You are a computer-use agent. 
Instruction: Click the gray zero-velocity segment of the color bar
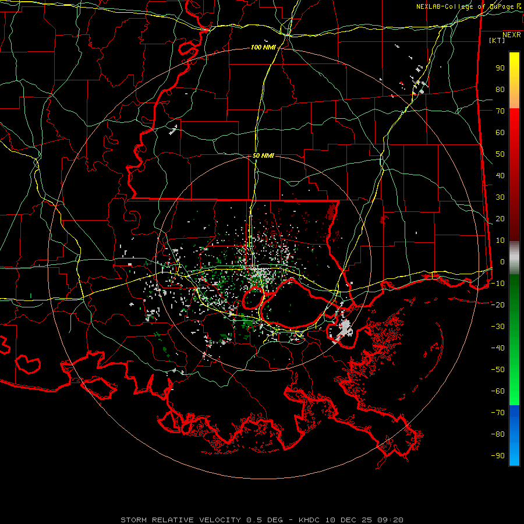point(514,258)
